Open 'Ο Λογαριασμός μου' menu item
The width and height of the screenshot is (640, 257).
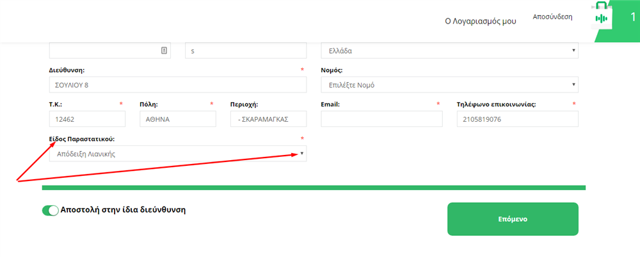481,22
